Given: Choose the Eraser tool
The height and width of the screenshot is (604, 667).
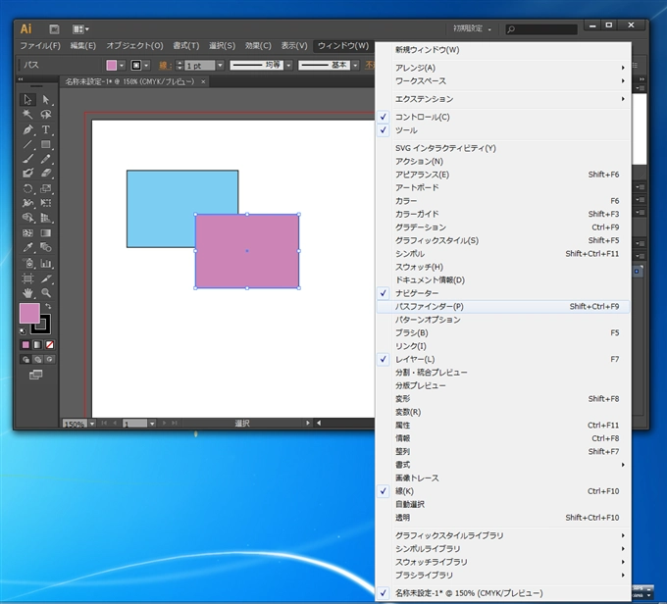Looking at the screenshot, I should (46, 174).
